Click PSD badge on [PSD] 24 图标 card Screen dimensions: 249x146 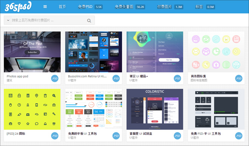coord(55,136)
